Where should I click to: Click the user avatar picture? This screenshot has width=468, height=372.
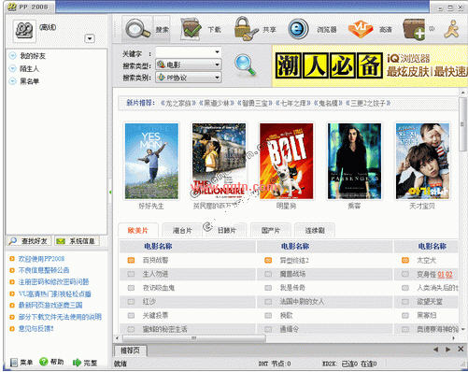tap(24, 31)
